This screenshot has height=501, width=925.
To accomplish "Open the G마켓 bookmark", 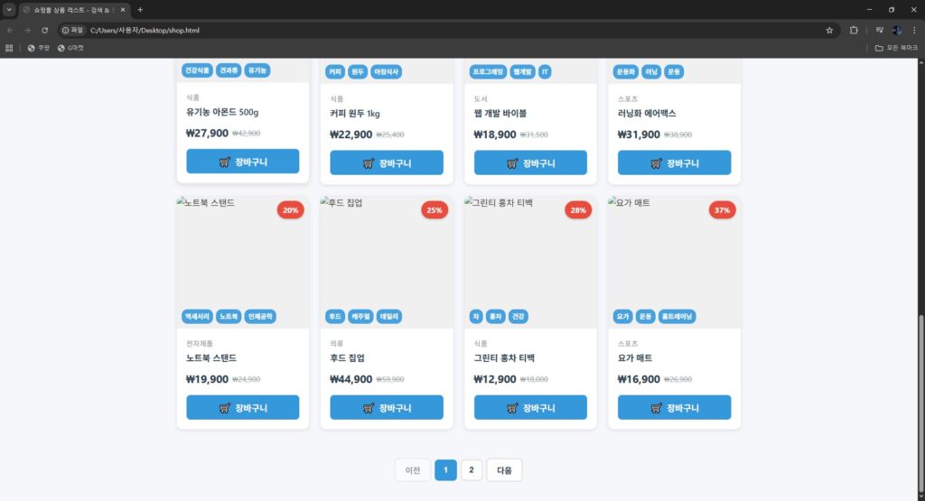I will click(70, 48).
